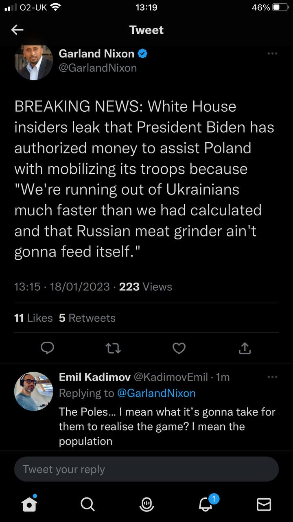View the 5 Retweets list
293x522 pixels.
[87, 318]
